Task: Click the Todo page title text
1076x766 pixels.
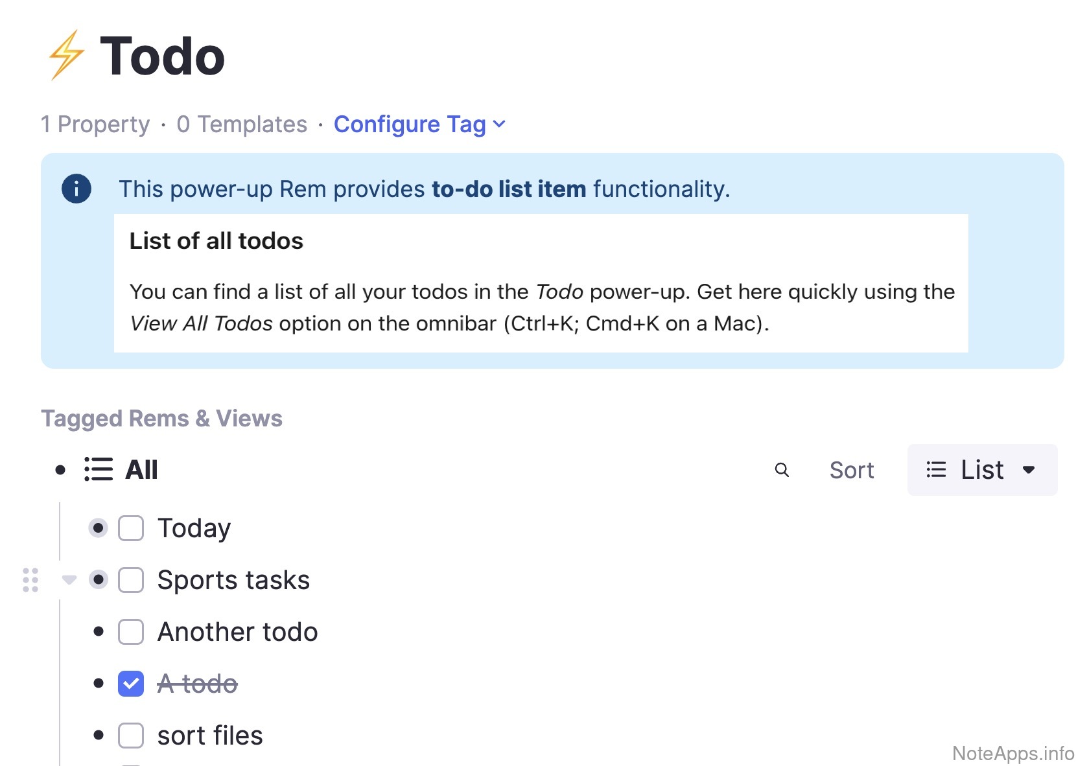Action: coord(162,57)
